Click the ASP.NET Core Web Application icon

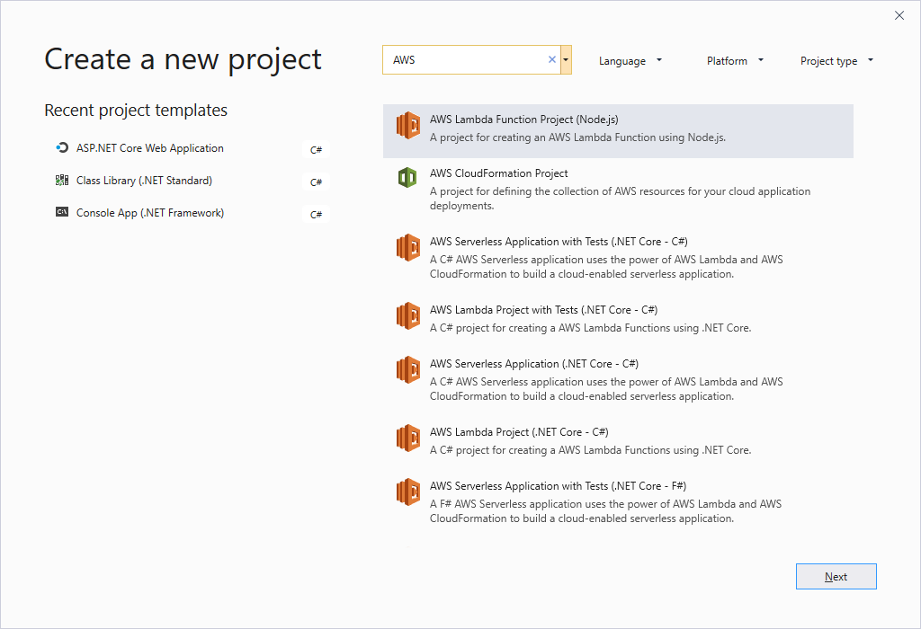click(62, 148)
